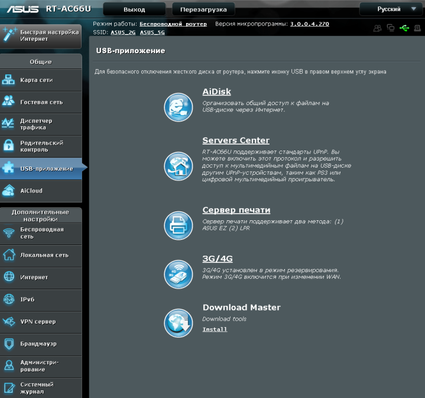Open the Сервер печати link
The height and width of the screenshot is (398, 425).
236,210
